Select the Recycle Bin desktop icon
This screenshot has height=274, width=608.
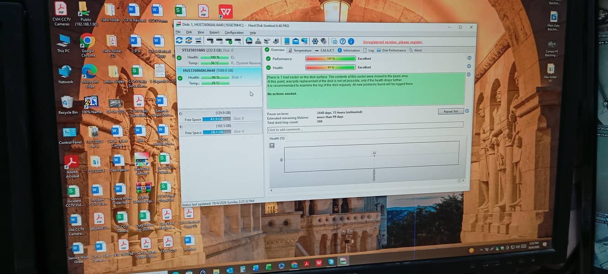coord(67,105)
